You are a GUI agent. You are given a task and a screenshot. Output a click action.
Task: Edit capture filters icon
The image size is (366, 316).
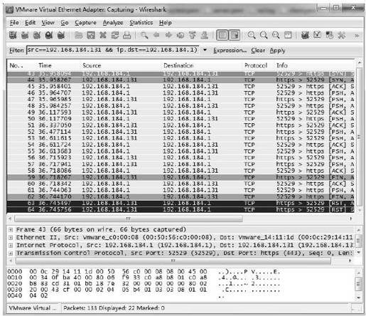(305, 36)
